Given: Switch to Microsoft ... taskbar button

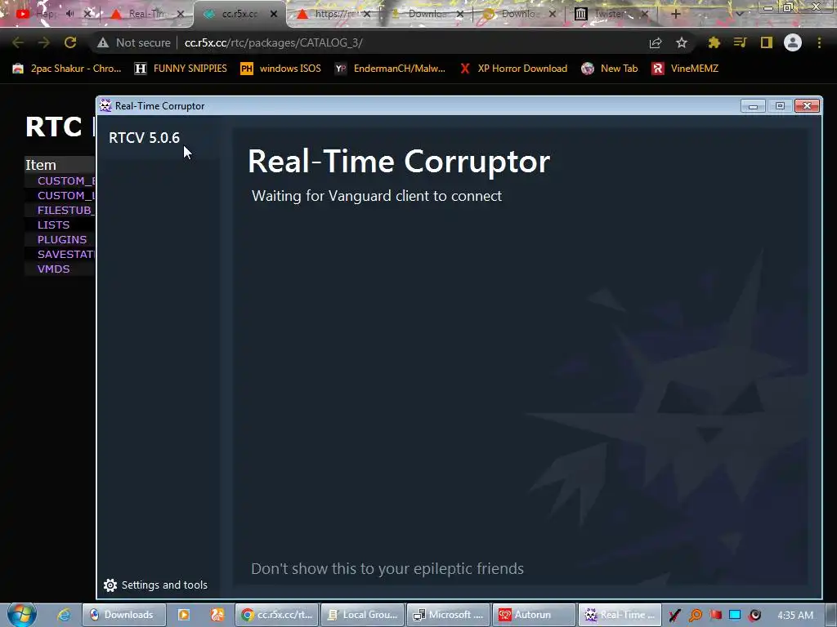Looking at the screenshot, I should 449,615.
